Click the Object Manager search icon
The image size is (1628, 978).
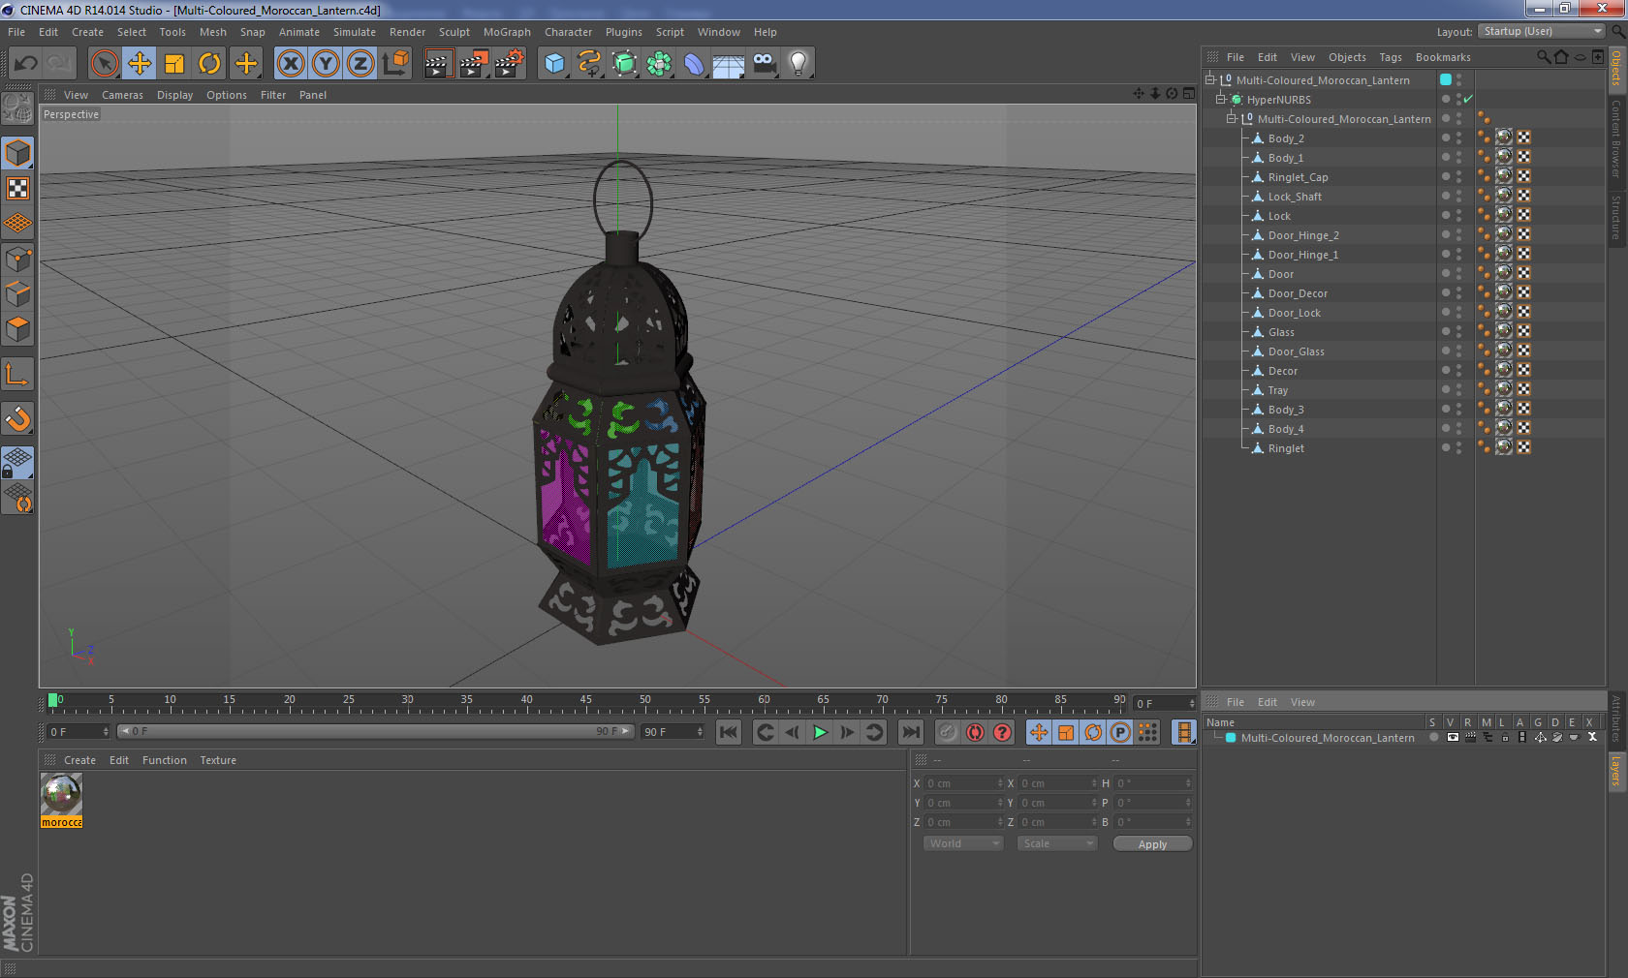[x=1543, y=57]
